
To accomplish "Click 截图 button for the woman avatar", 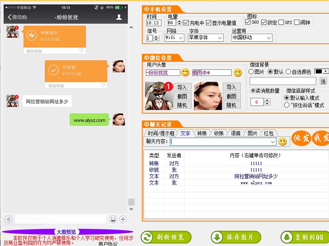I will pyautogui.click(x=232, y=96).
